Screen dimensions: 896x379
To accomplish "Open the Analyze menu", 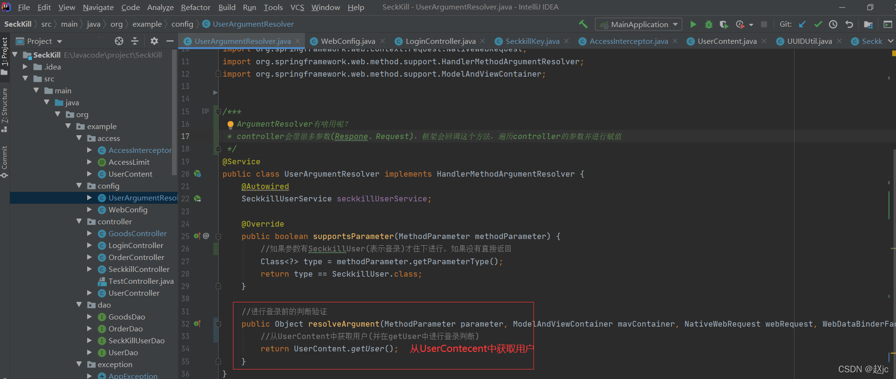I will pyautogui.click(x=160, y=7).
